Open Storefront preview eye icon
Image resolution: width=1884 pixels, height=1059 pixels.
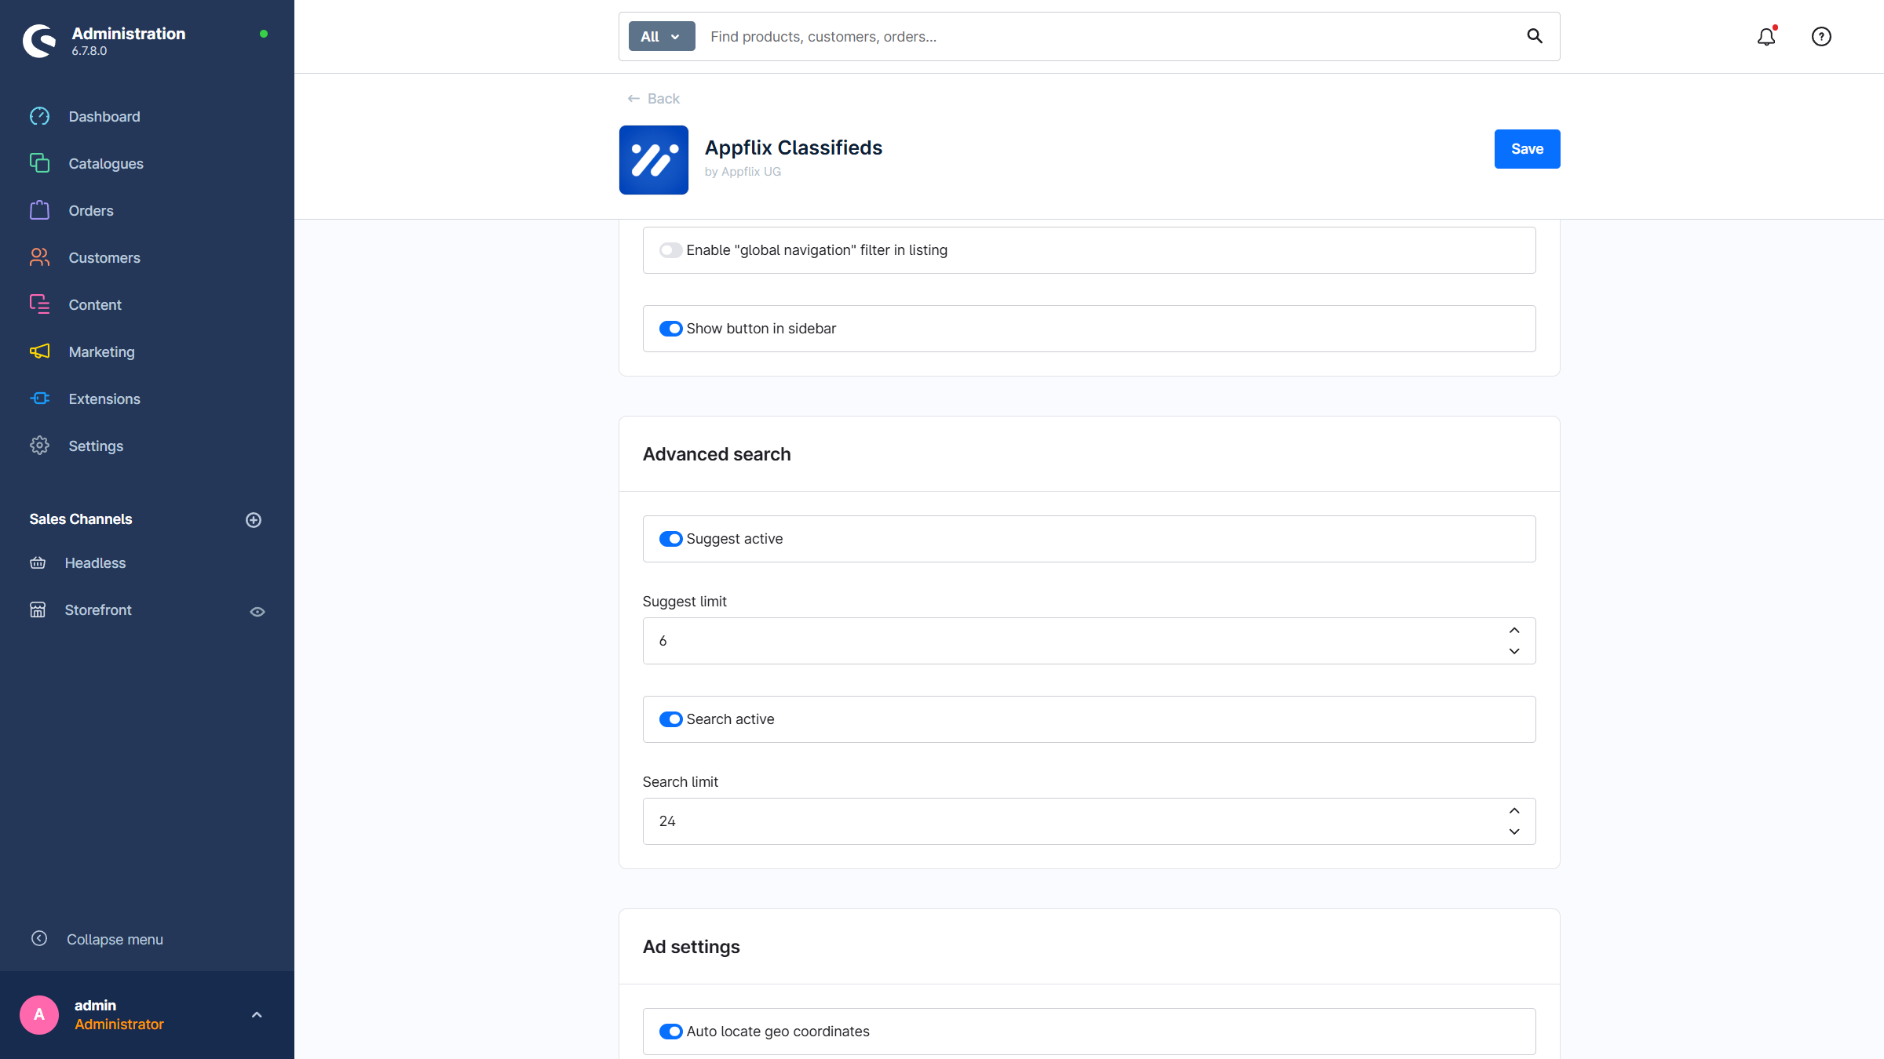coord(257,611)
